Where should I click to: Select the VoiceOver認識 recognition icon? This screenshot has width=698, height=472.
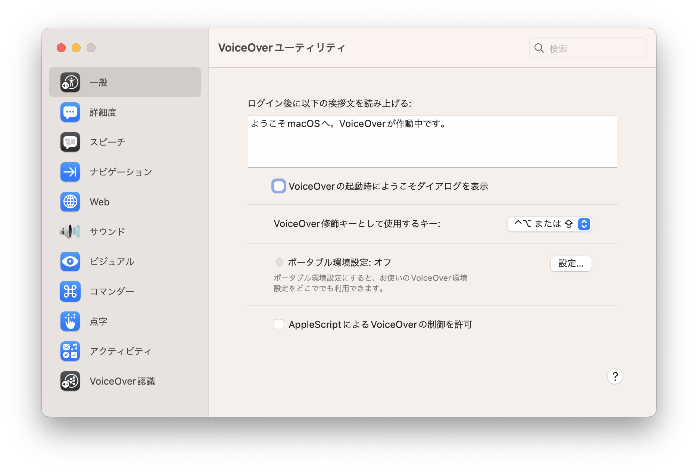point(70,381)
